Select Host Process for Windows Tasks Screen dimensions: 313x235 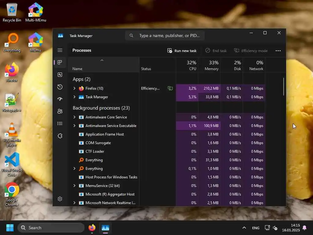167,177
